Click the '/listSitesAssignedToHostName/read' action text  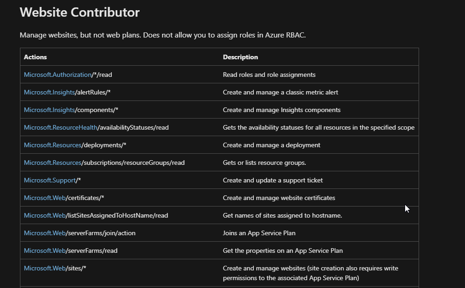(117, 215)
